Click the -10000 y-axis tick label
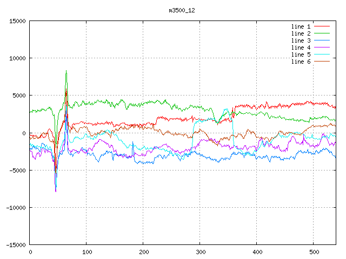This screenshot has width=346, height=259. coord(15,208)
